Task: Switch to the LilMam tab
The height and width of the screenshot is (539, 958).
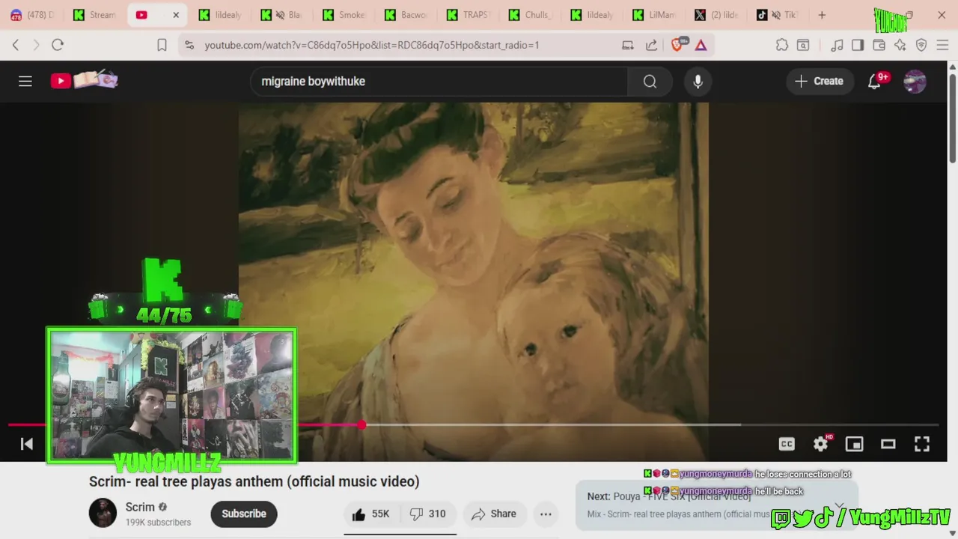Action: [x=653, y=15]
